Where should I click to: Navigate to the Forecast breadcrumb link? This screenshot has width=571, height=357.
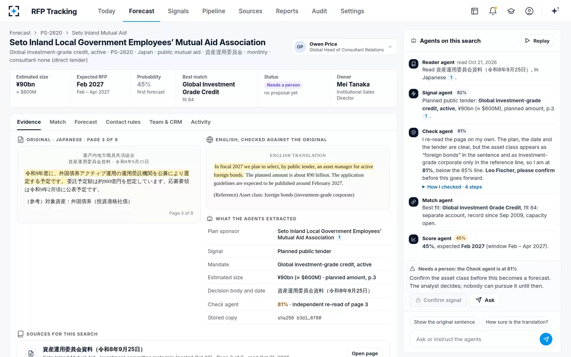pyautogui.click(x=20, y=33)
